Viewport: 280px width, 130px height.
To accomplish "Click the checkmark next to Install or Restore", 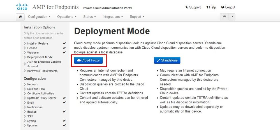I will [64, 43].
